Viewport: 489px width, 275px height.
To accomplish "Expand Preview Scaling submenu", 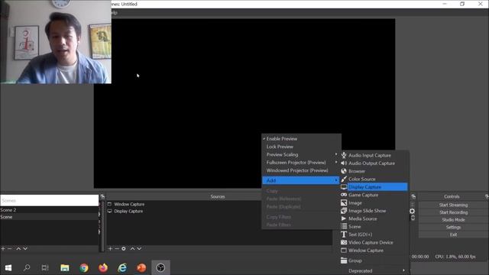I will click(301, 154).
